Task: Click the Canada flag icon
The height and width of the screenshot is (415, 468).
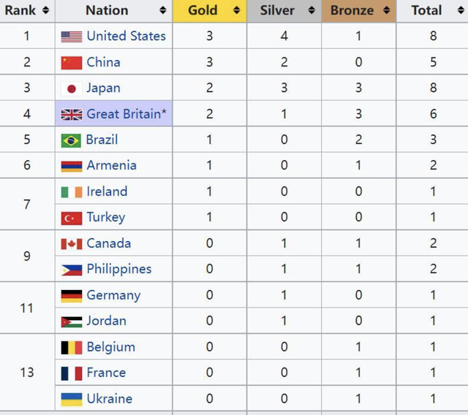Action: click(72, 244)
